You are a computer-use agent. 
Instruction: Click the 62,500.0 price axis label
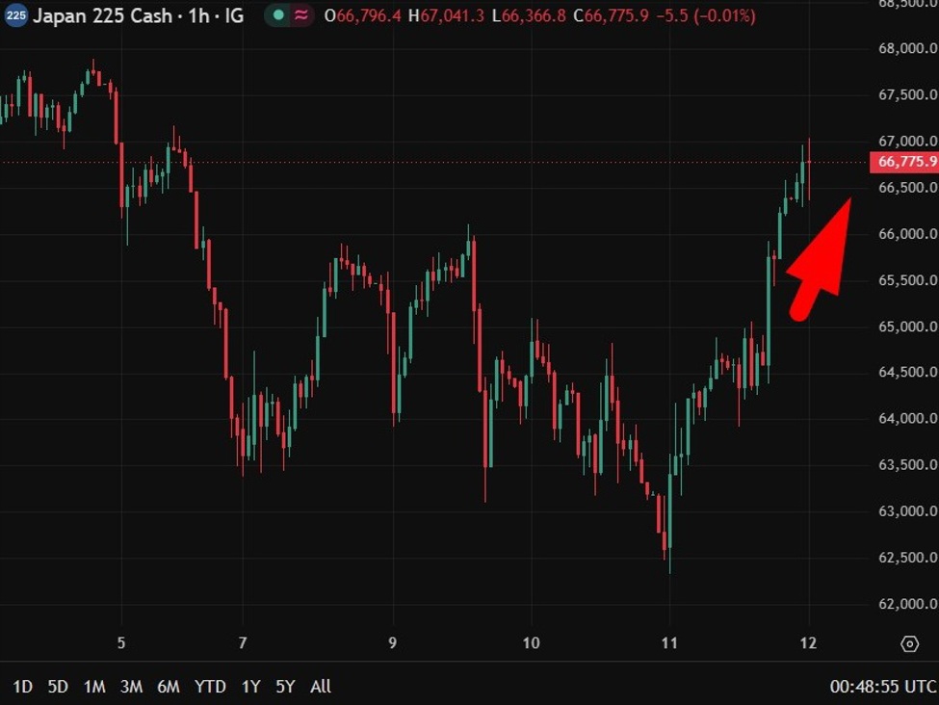click(908, 558)
